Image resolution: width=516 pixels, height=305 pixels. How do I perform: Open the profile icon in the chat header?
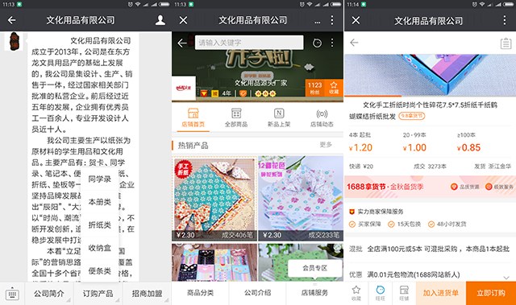click(160, 20)
